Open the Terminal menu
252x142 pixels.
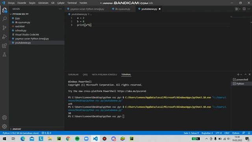[72, 3]
